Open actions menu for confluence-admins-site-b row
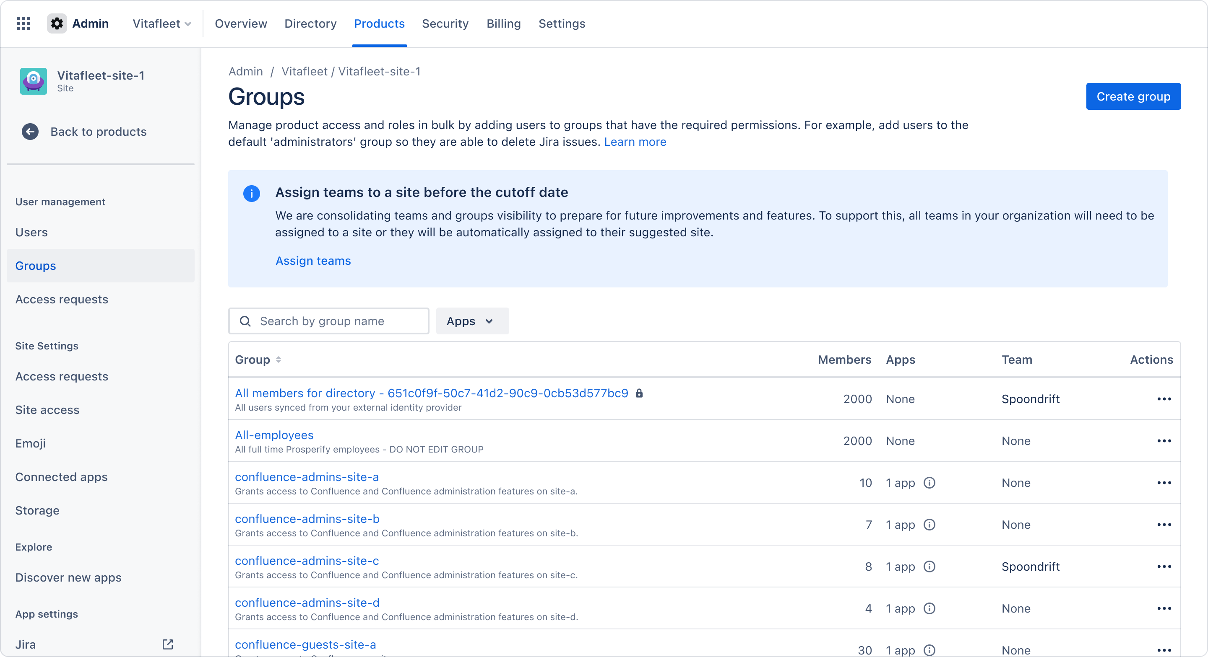Screen dimensions: 1208x657 click(x=1164, y=524)
